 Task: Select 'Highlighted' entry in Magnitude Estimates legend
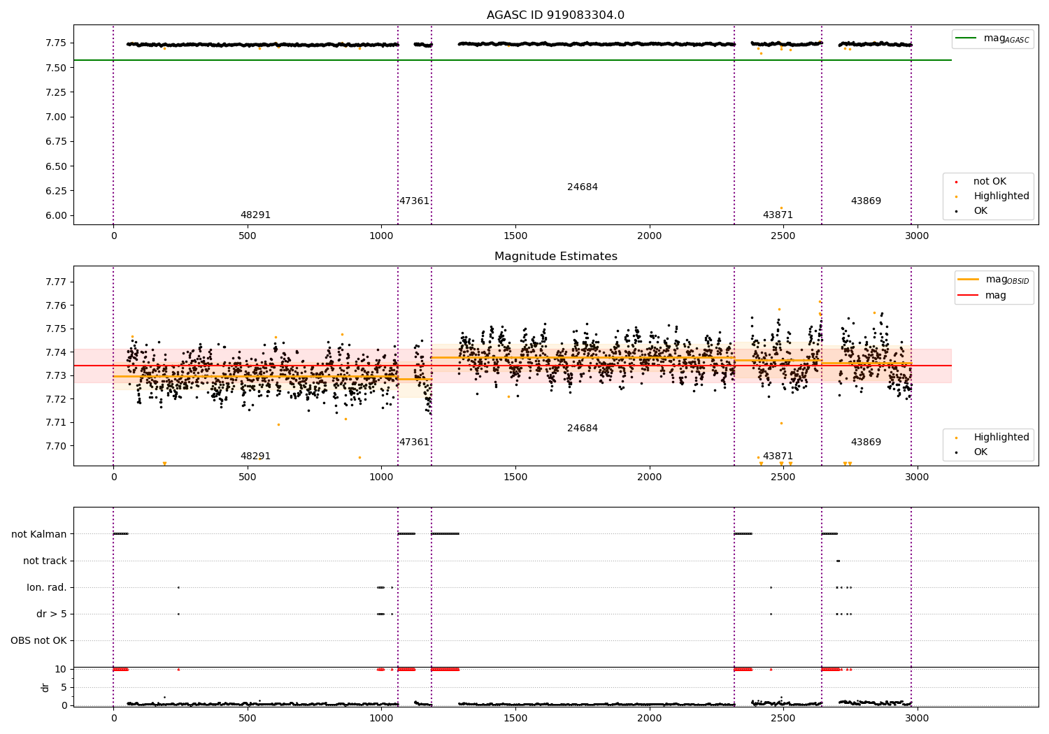pos(1001,438)
